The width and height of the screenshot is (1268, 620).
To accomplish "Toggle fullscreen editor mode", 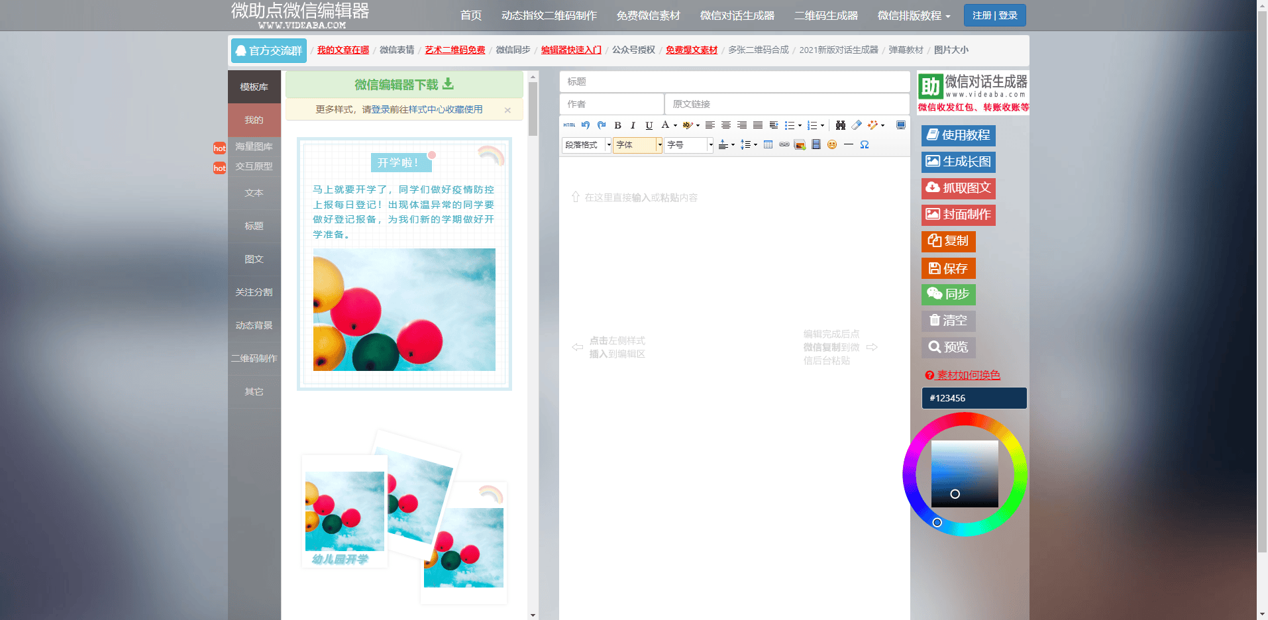I will (901, 125).
